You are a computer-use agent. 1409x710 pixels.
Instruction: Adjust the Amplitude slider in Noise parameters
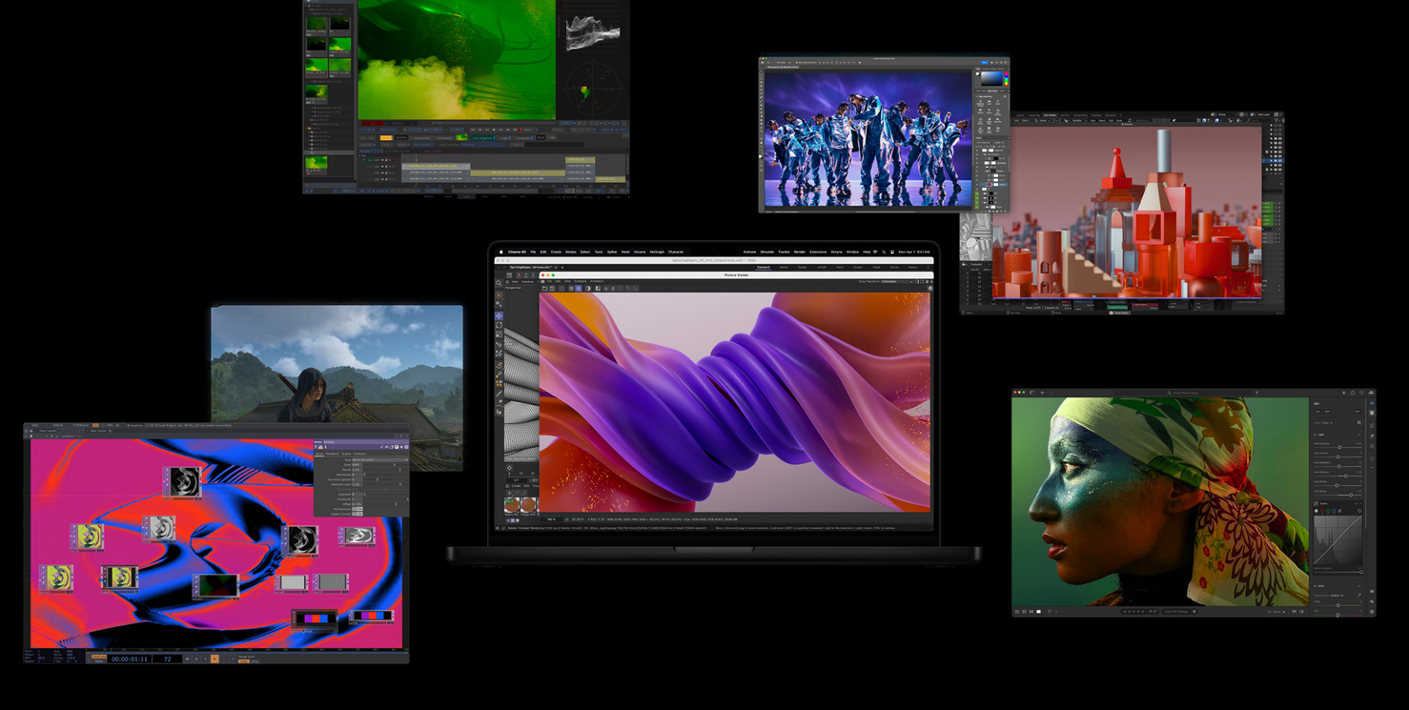pyautogui.click(x=385, y=499)
